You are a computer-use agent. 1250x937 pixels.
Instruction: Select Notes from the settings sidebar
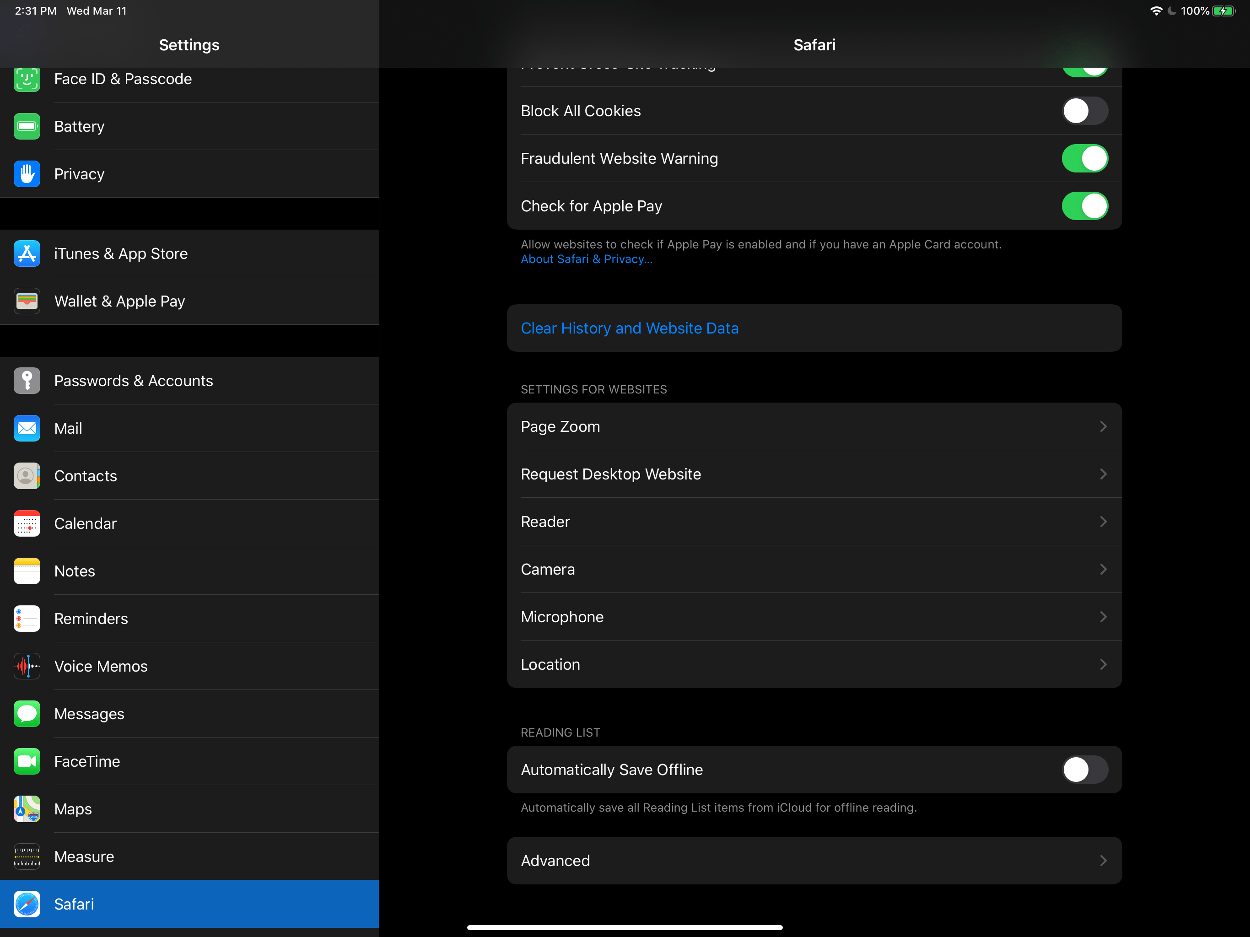pyautogui.click(x=74, y=571)
